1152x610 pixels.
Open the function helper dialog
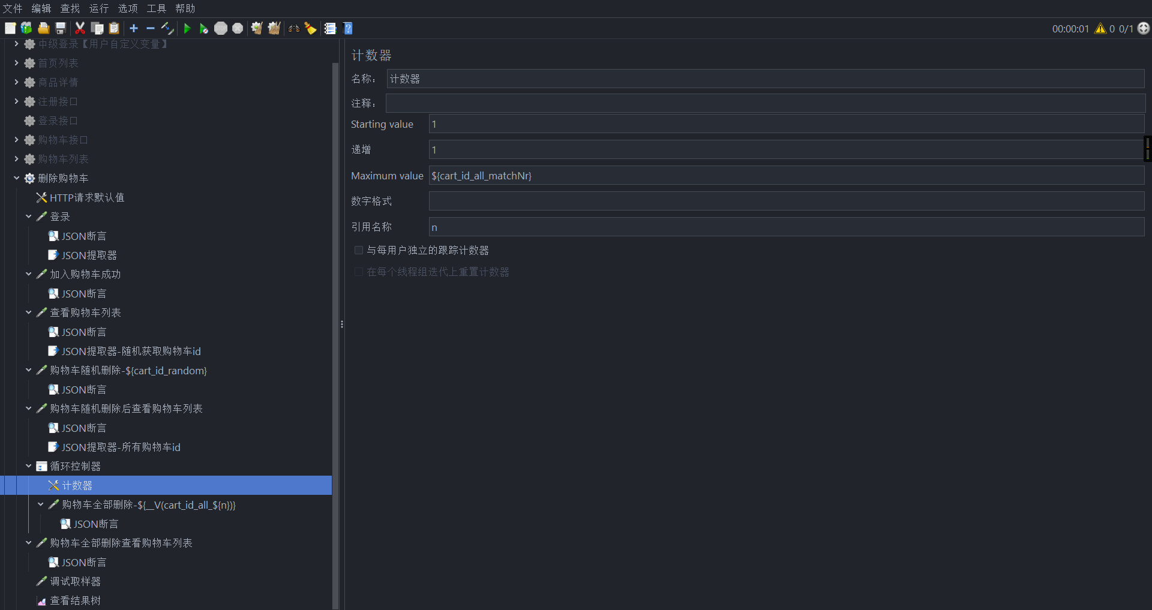(330, 28)
